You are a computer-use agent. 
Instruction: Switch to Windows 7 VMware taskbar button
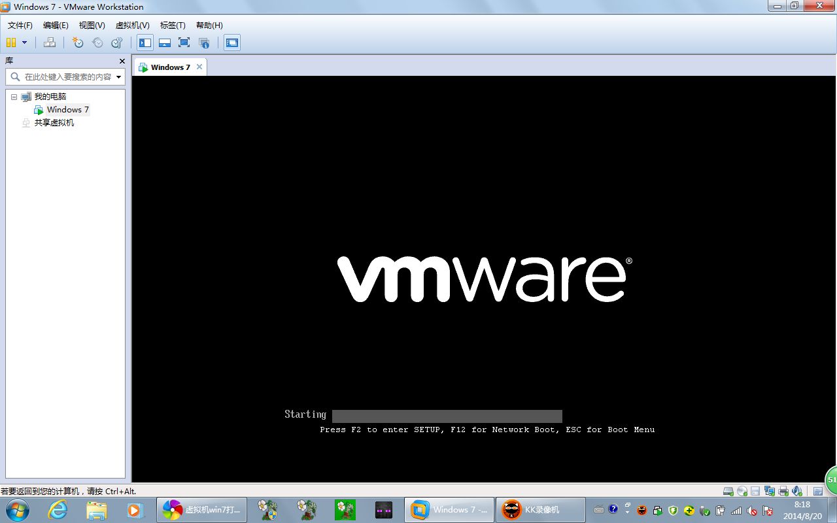pyautogui.click(x=449, y=510)
